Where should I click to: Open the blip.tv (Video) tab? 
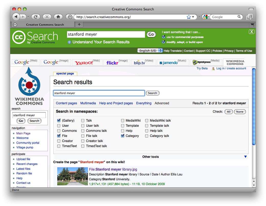(x=144, y=62)
